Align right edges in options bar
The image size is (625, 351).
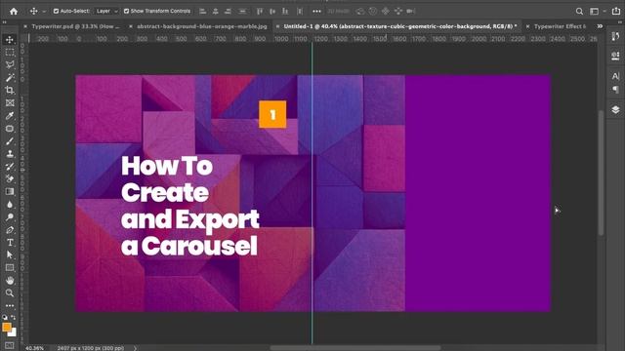click(228, 11)
